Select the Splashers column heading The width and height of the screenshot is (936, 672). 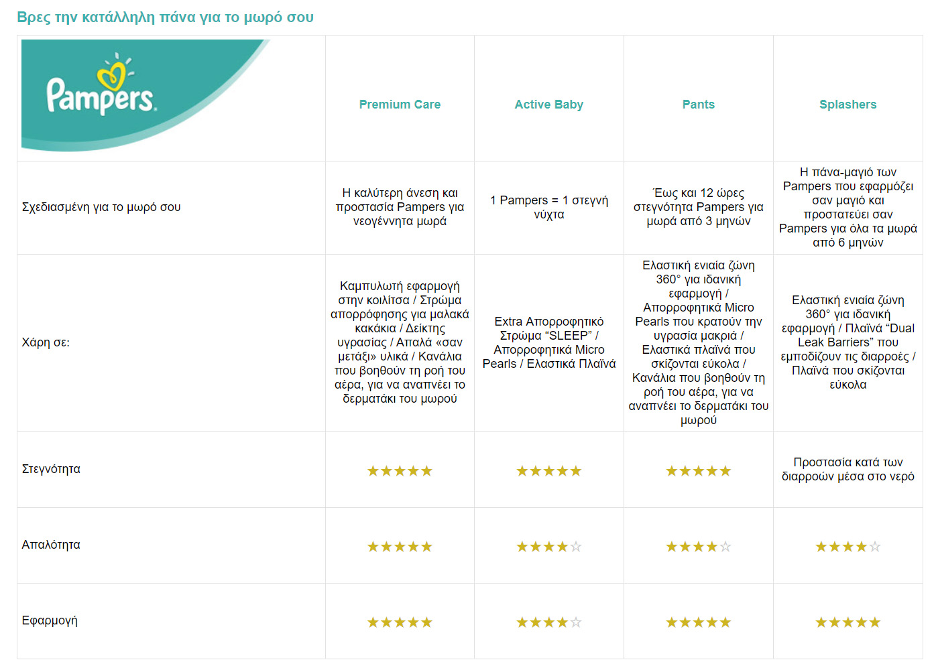(x=847, y=105)
